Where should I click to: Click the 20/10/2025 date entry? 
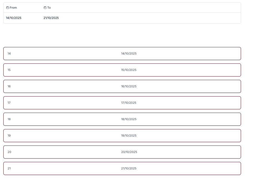[x=129, y=152]
